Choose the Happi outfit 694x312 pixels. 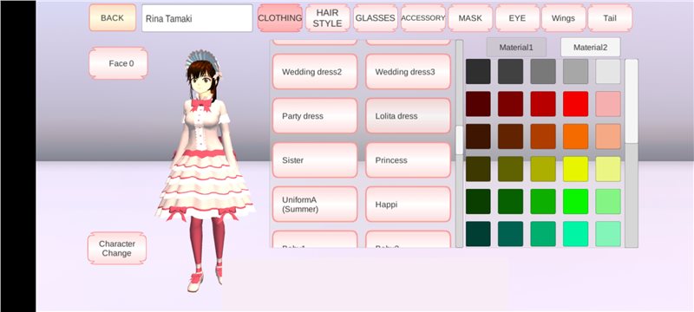click(408, 205)
